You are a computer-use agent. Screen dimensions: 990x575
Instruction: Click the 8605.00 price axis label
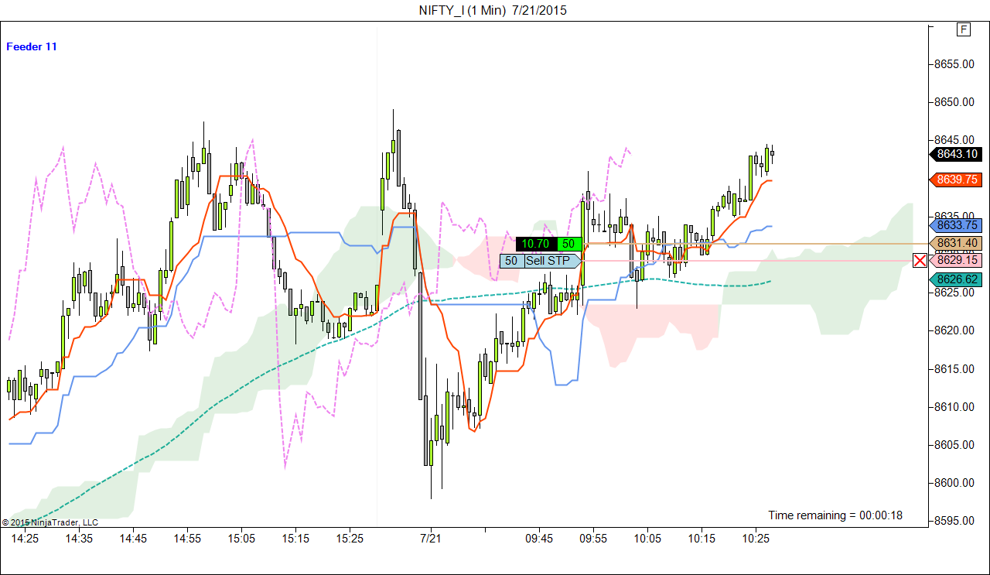click(956, 445)
